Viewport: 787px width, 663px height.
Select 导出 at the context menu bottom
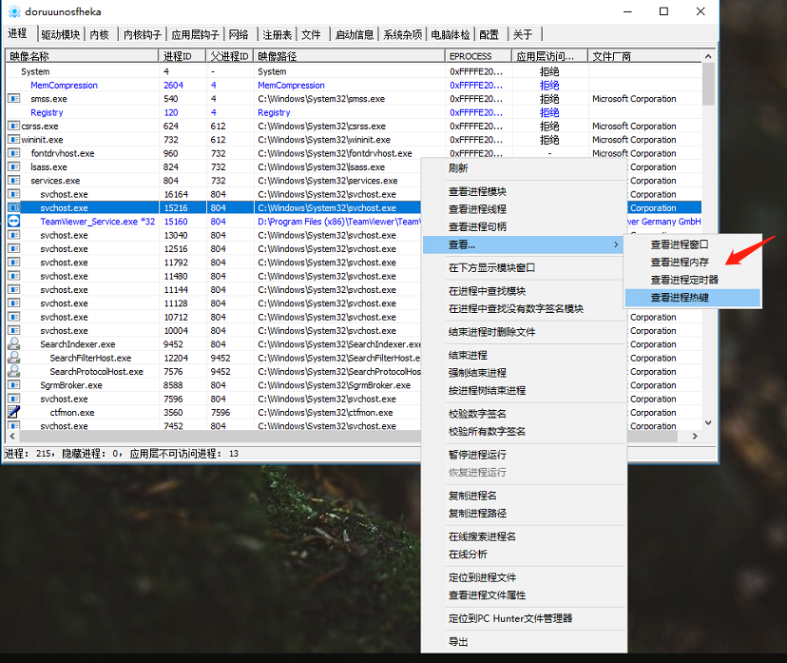[458, 642]
